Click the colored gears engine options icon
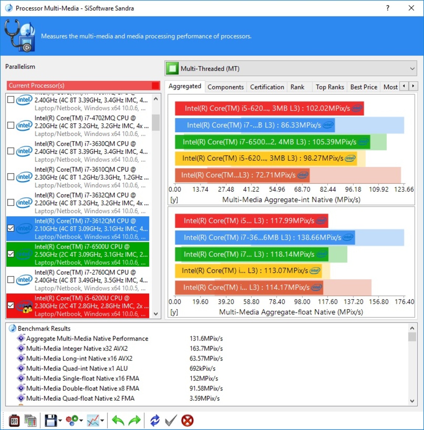The image size is (424, 430). [x=72, y=420]
